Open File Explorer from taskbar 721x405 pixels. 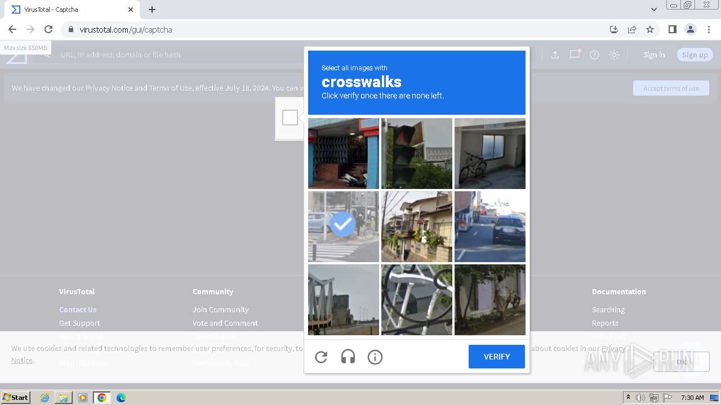64,398
